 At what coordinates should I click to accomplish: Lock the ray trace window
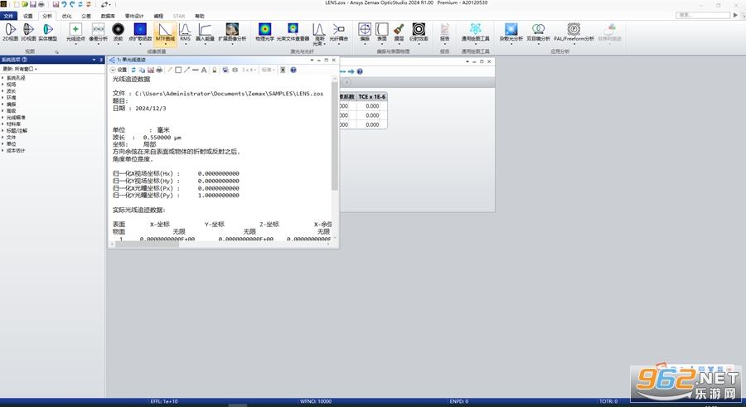[215, 70]
